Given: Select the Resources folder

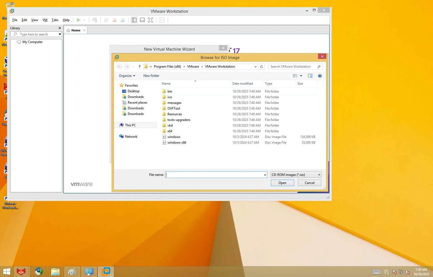Looking at the screenshot, I should [x=175, y=114].
